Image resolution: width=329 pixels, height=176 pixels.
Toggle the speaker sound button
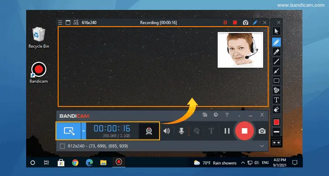coord(167,131)
